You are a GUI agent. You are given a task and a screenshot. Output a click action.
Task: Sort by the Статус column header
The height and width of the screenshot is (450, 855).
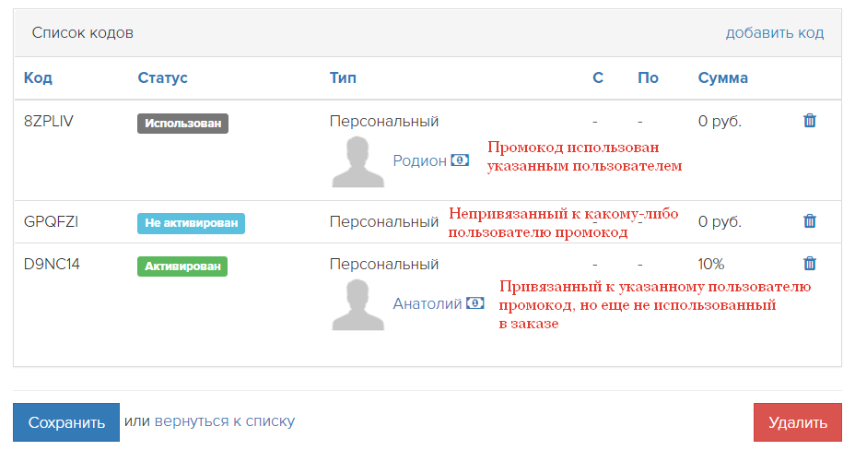pos(162,77)
